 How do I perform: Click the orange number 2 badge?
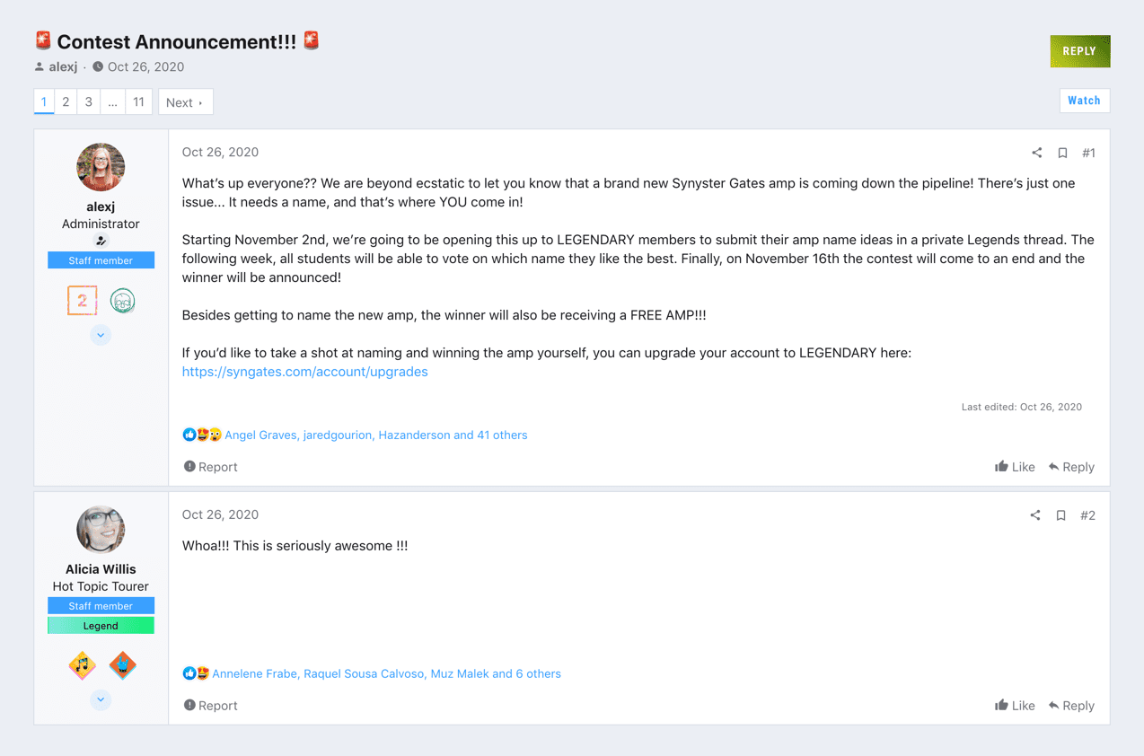pos(82,301)
